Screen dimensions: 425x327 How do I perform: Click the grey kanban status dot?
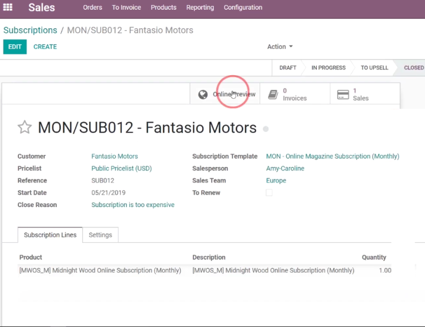tap(266, 129)
